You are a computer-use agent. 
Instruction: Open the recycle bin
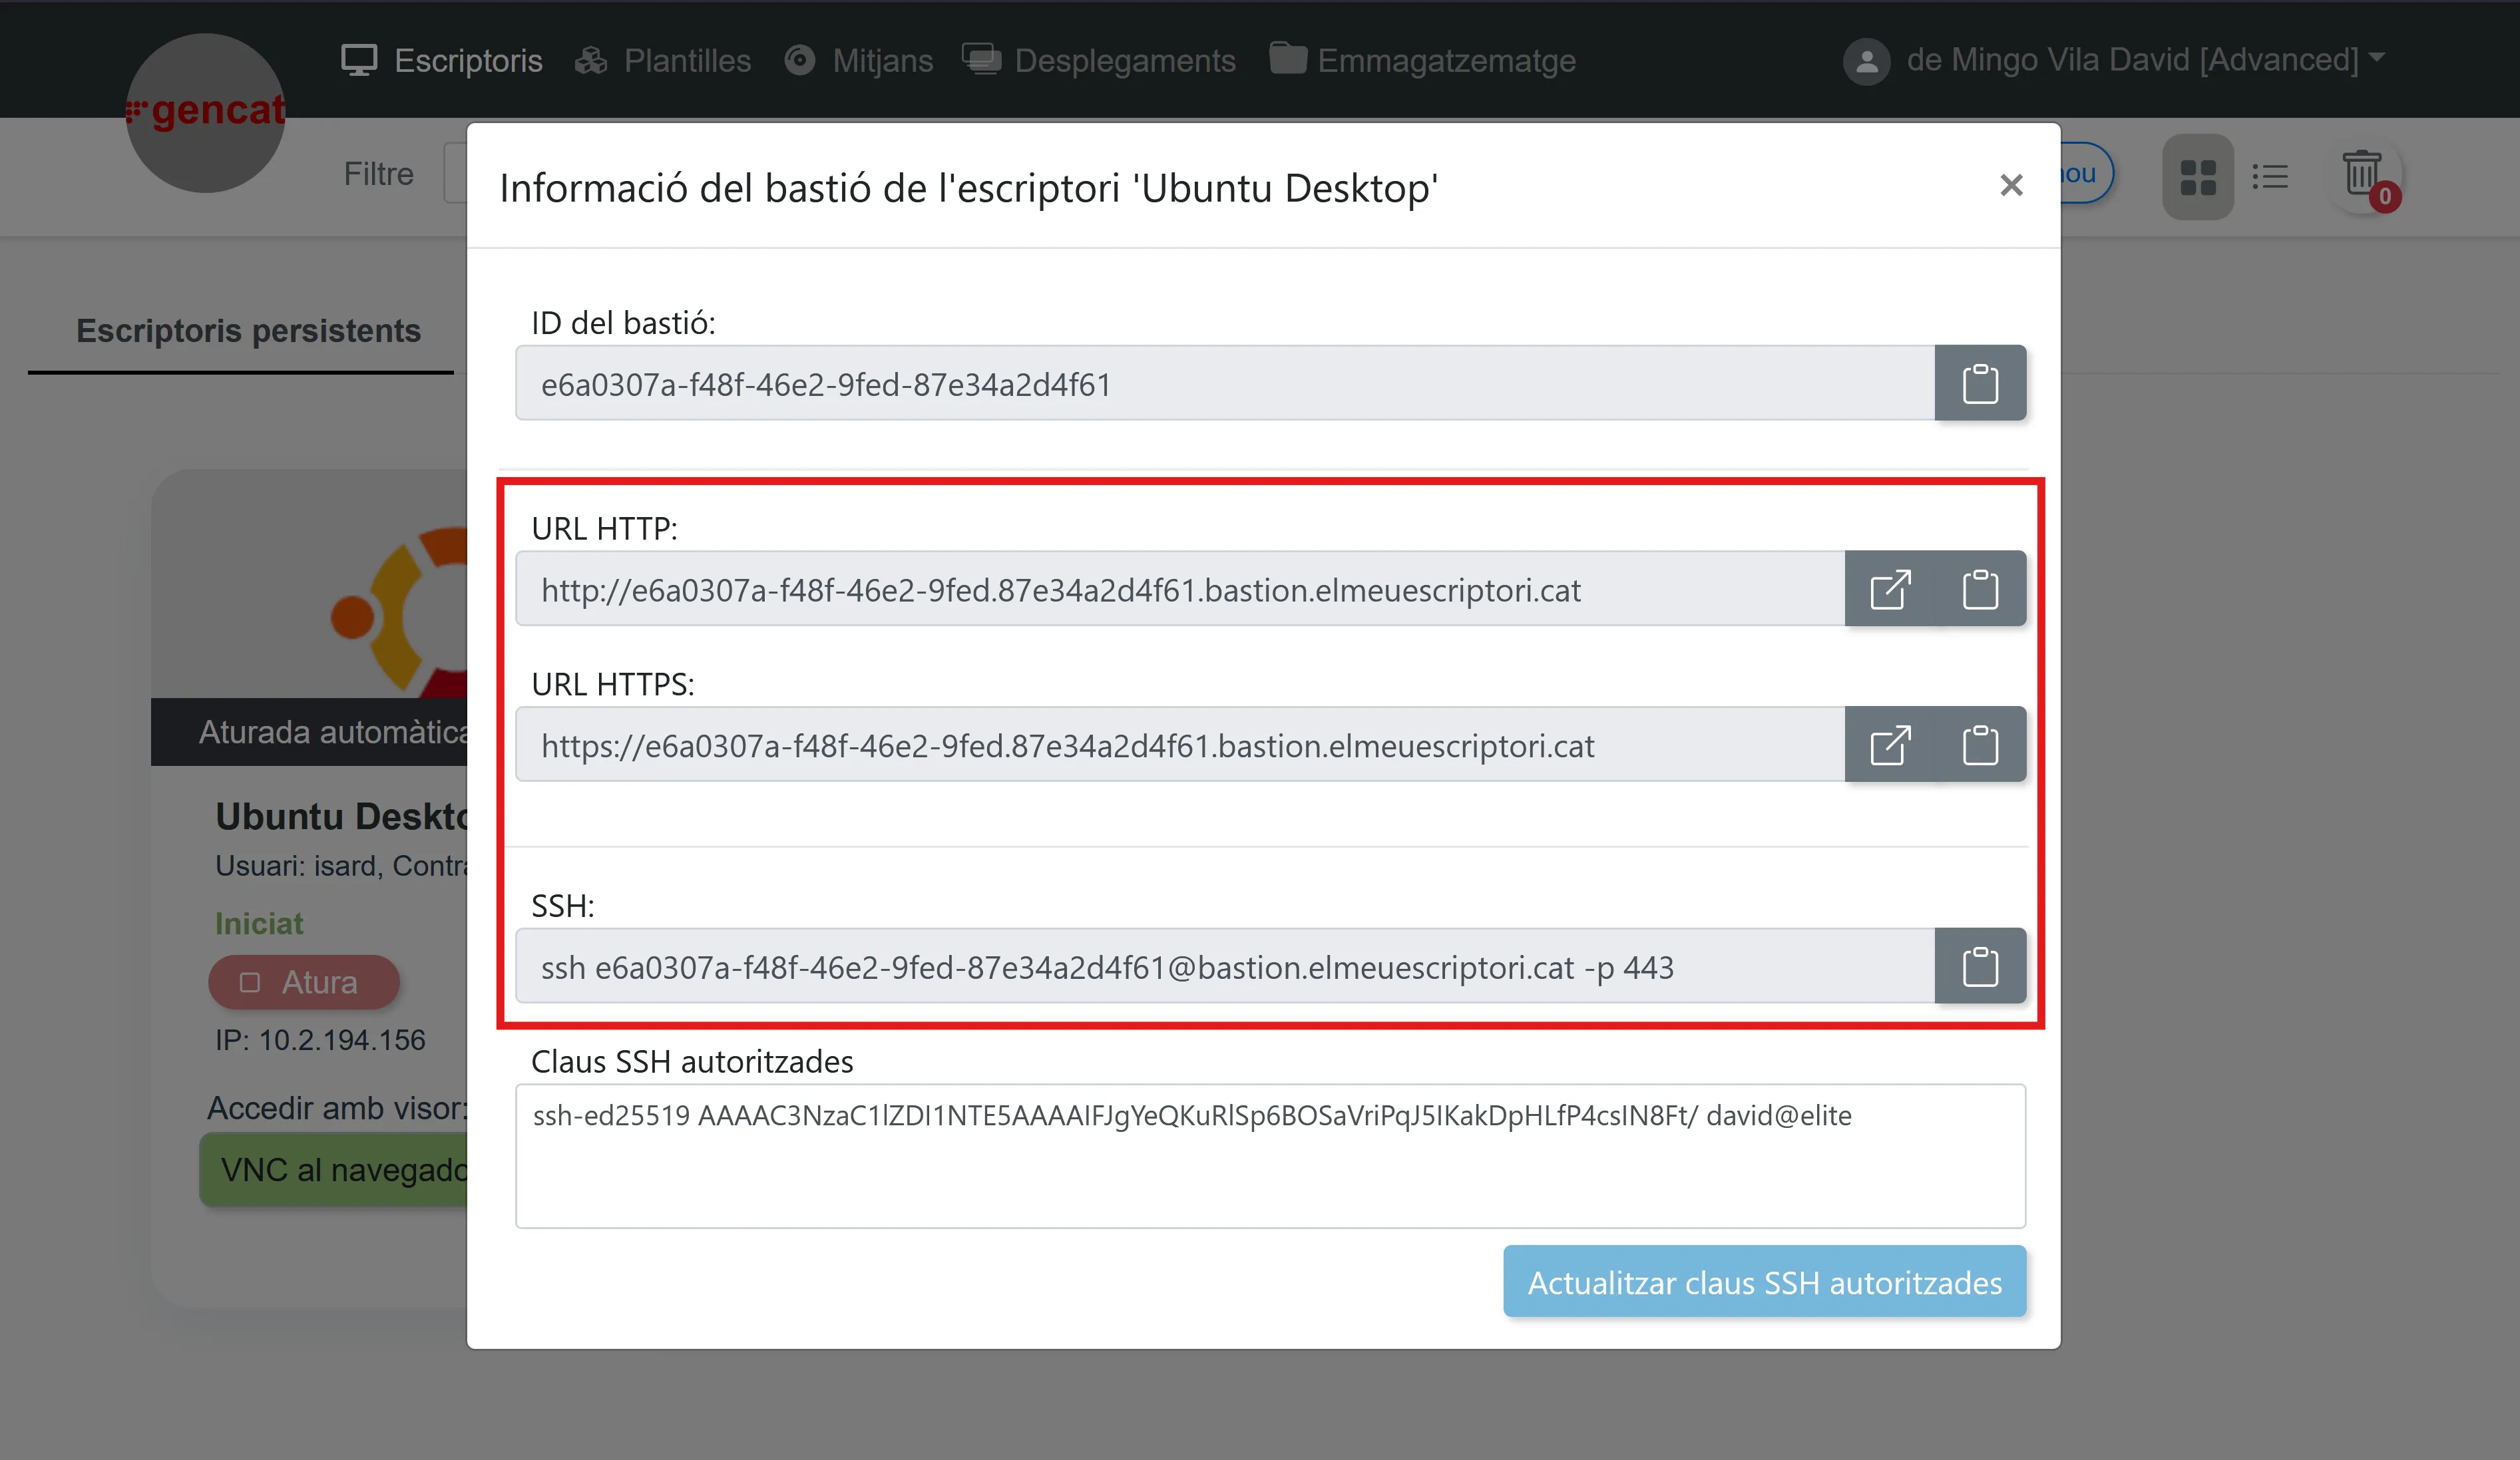pos(2362,175)
